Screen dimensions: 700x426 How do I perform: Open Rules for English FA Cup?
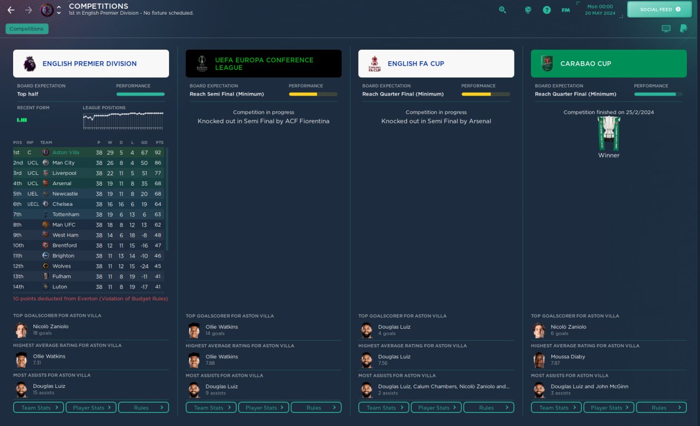coord(489,407)
